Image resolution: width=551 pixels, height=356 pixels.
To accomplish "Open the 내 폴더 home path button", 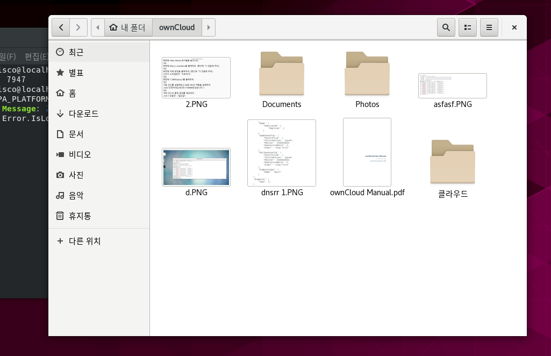I will (x=128, y=27).
